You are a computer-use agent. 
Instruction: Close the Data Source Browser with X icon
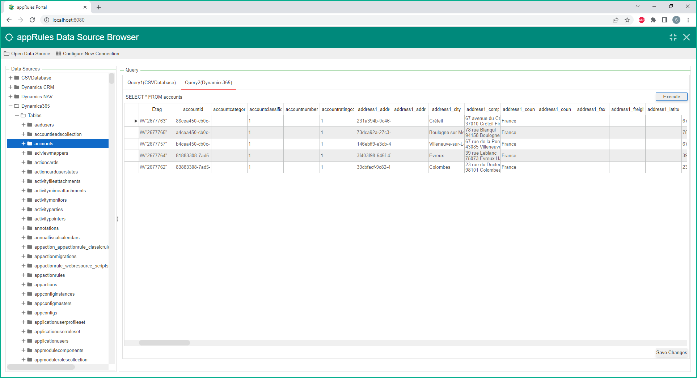pyautogui.click(x=686, y=37)
